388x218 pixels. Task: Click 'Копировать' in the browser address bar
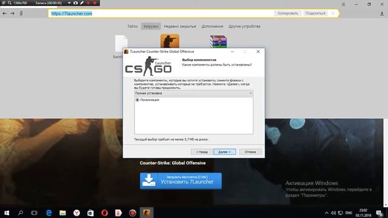click(288, 13)
